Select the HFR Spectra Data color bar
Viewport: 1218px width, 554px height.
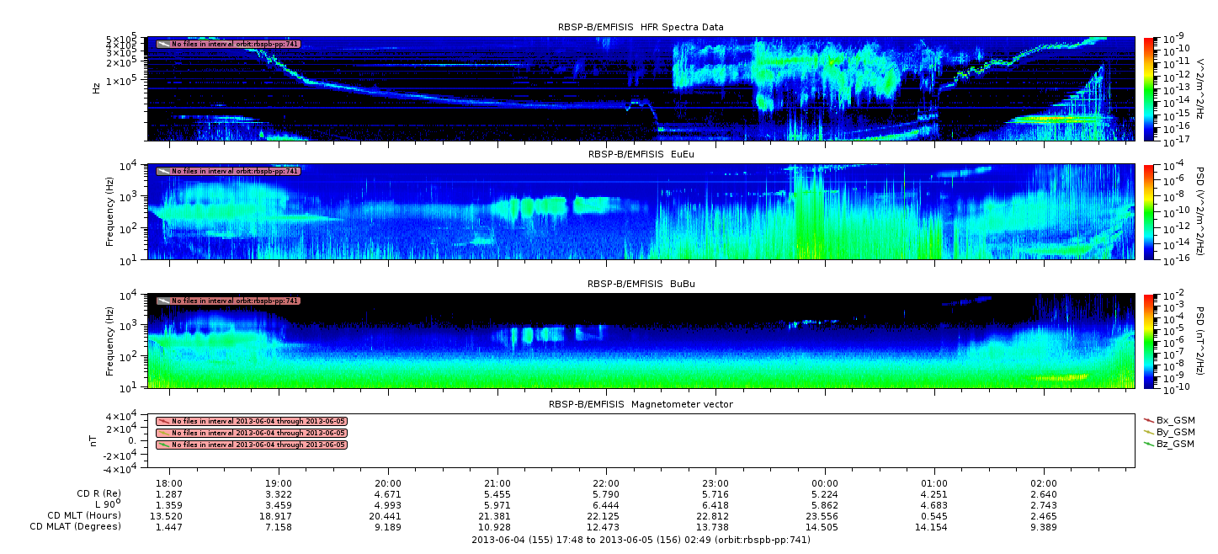coord(1148,88)
